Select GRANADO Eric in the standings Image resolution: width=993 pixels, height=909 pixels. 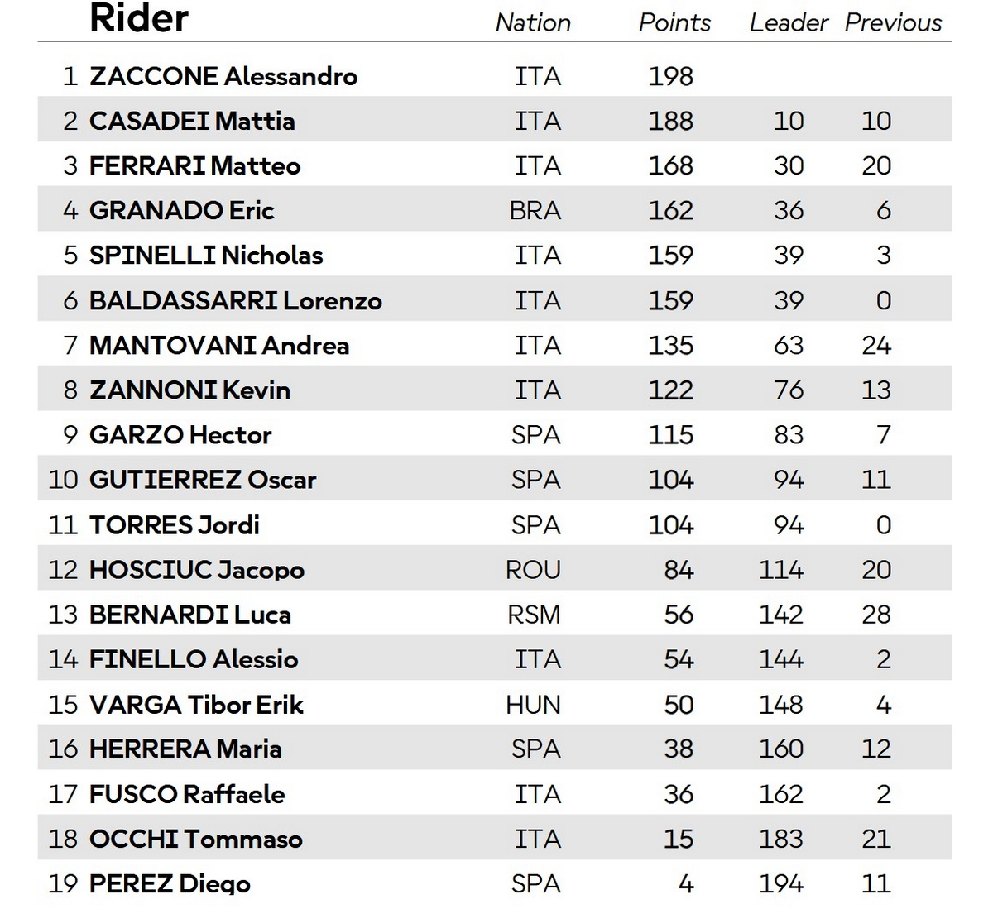click(181, 210)
